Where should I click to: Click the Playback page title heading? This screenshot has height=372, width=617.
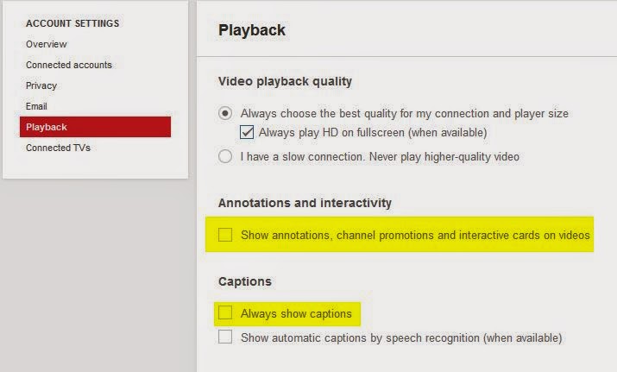tap(252, 31)
